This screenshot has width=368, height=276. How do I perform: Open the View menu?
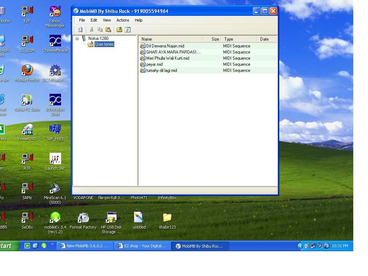[107, 20]
